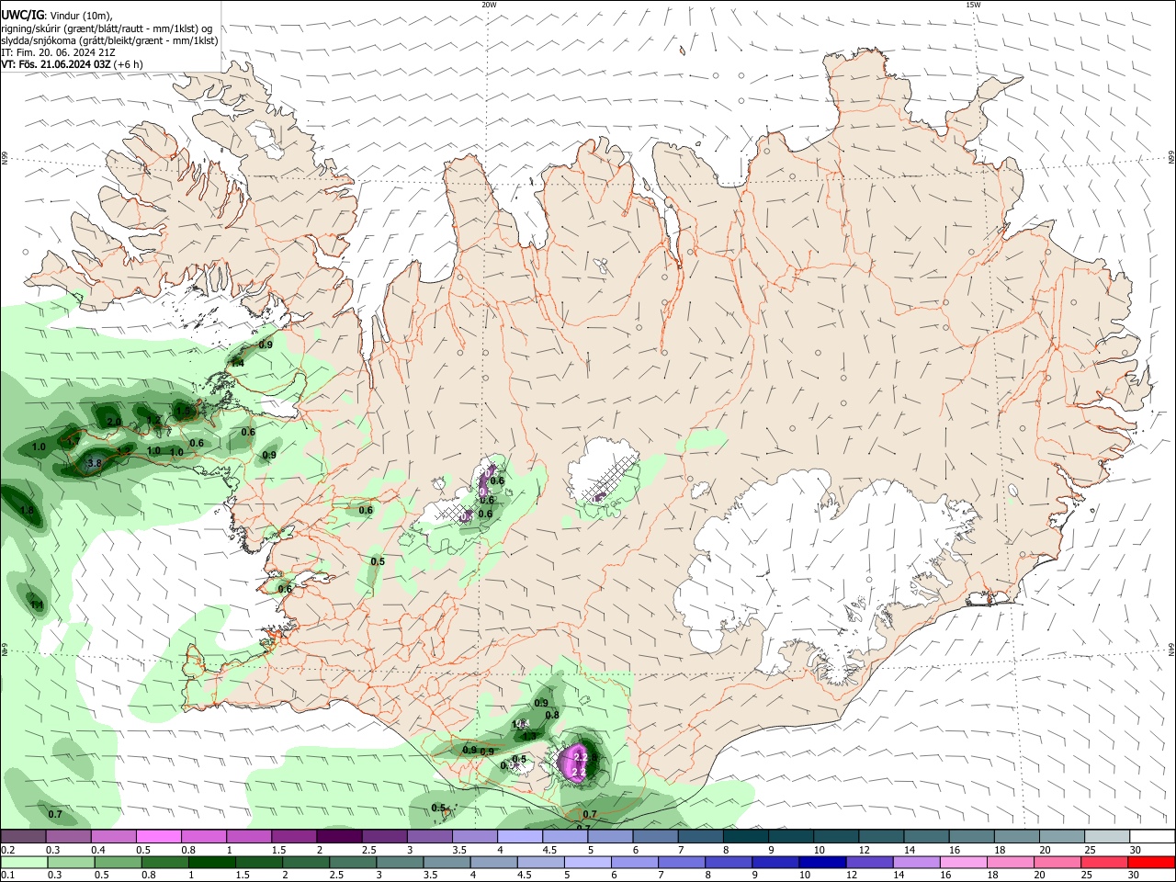Pick the violet 3 swatch, upper legend row
The width and height of the screenshot is (1176, 882).
click(428, 836)
